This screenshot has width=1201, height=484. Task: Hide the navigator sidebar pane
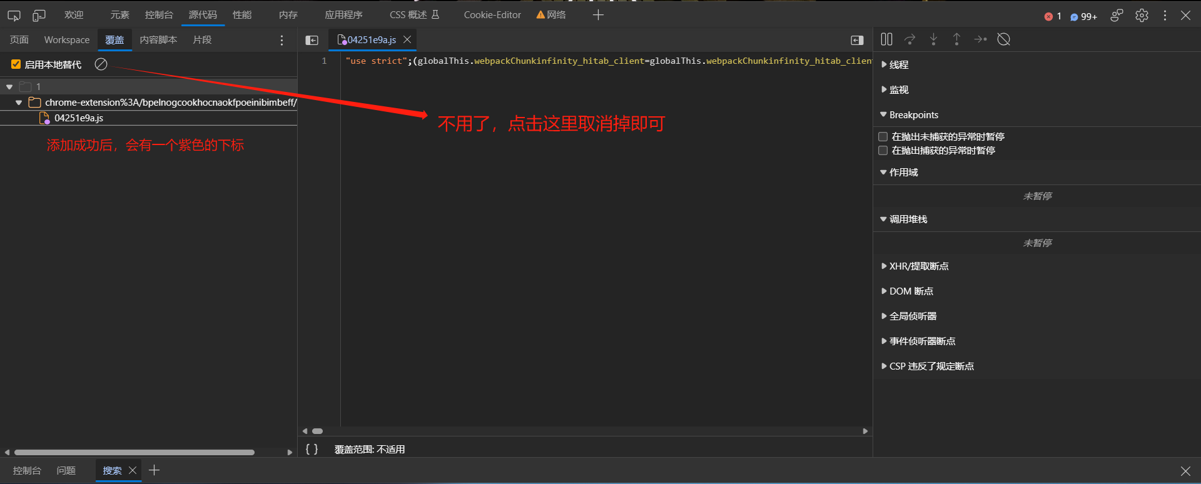(x=312, y=40)
